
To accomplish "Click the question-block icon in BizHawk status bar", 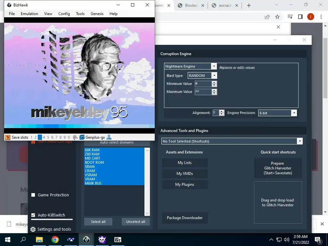I will (x=8, y=137).
